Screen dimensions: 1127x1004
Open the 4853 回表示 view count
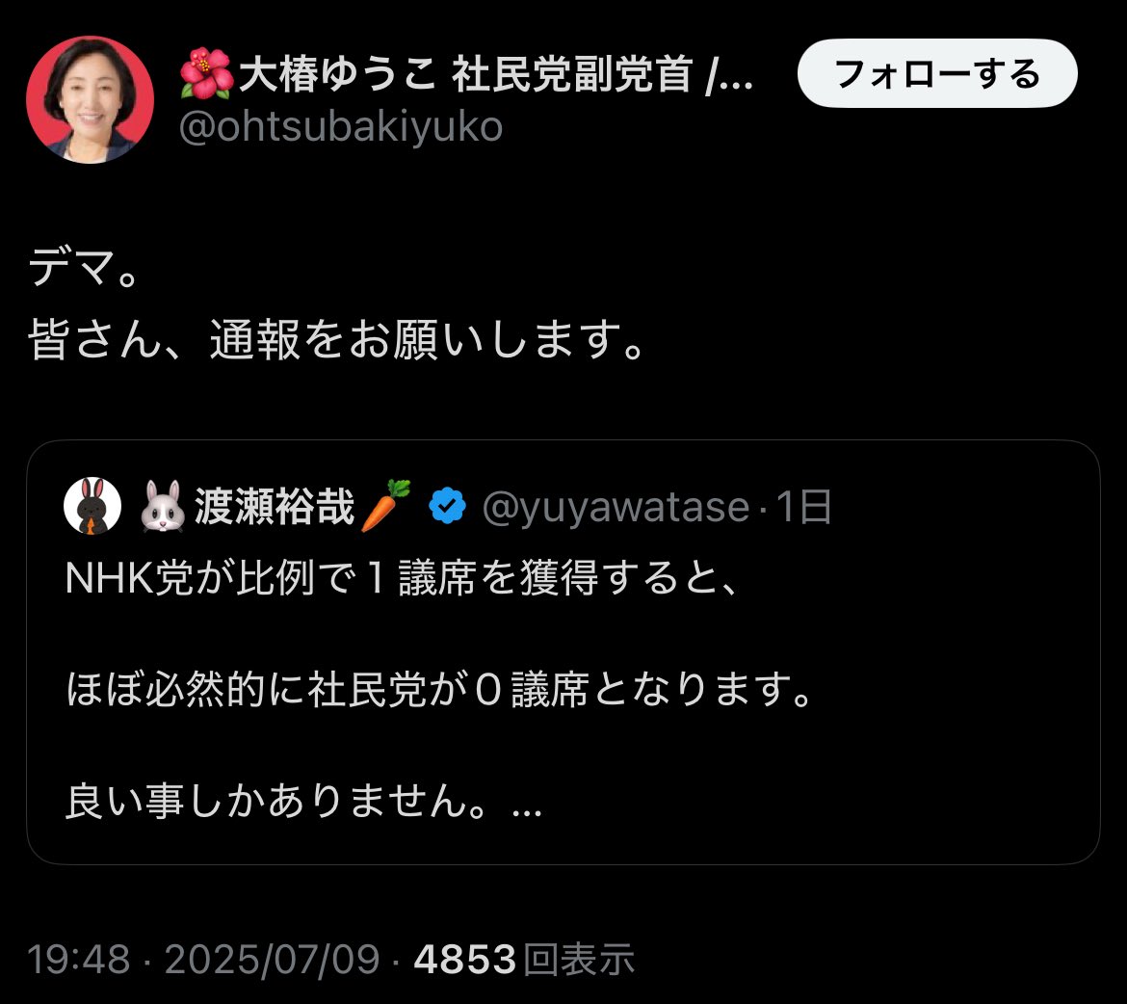tap(525, 960)
